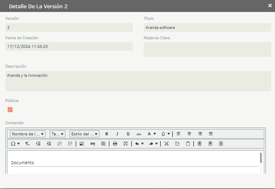Redo the last action
The image size is (275, 189).
(x=151, y=144)
